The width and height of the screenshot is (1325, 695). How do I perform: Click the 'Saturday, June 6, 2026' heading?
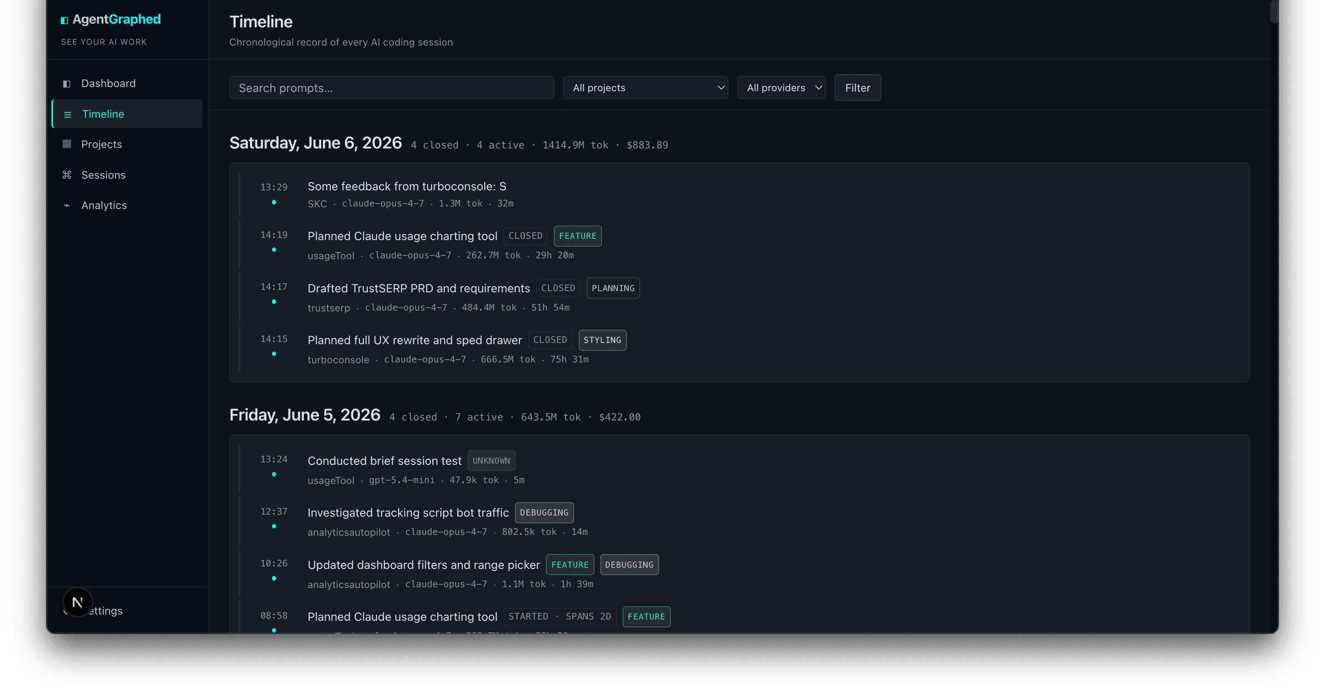[x=315, y=143]
